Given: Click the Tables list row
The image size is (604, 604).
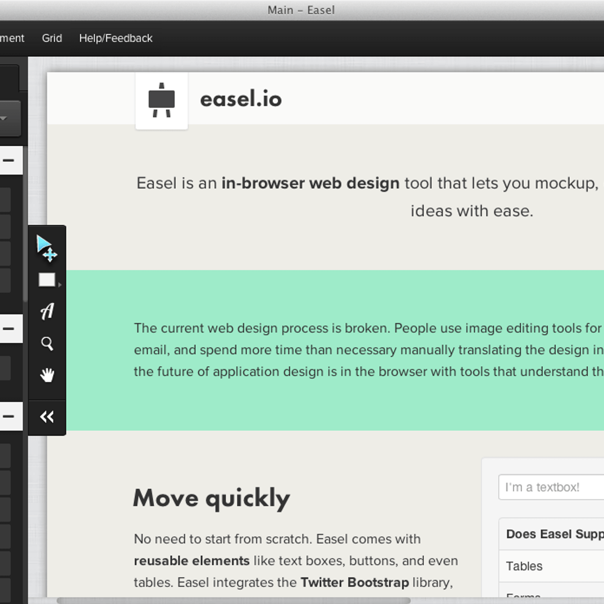Looking at the screenshot, I should [552, 566].
